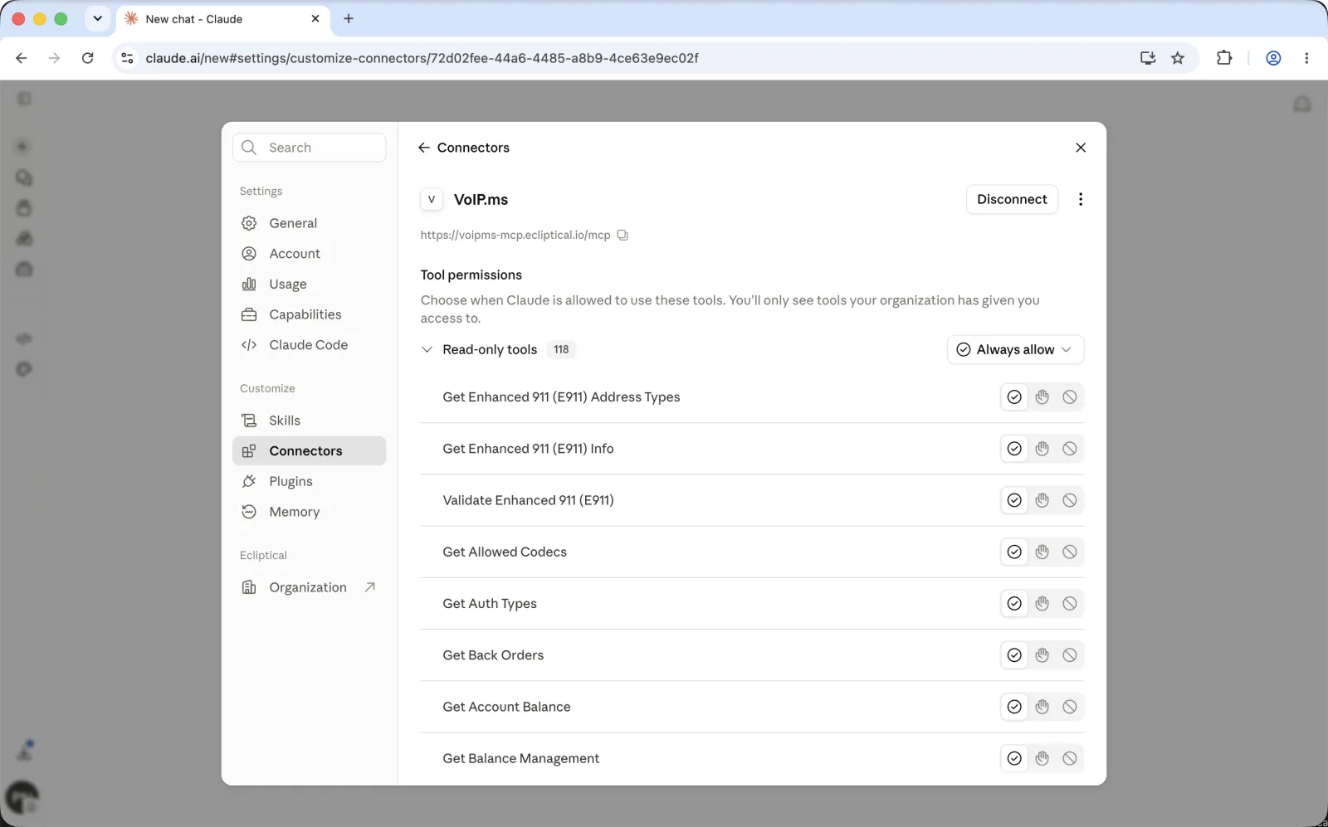Set Get Enhanced 911 Address Types to always allow
1328x827 pixels.
(1014, 397)
